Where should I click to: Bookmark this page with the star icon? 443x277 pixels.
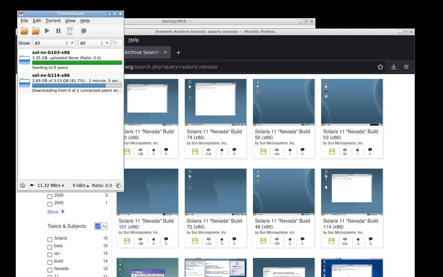(380, 67)
